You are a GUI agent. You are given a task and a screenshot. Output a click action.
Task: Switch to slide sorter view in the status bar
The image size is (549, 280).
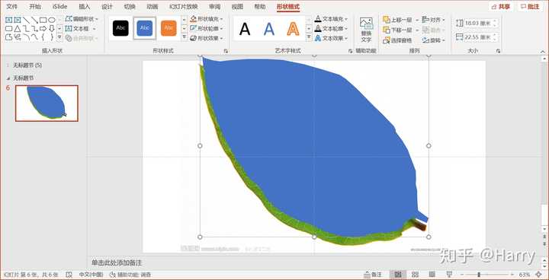[416, 275]
